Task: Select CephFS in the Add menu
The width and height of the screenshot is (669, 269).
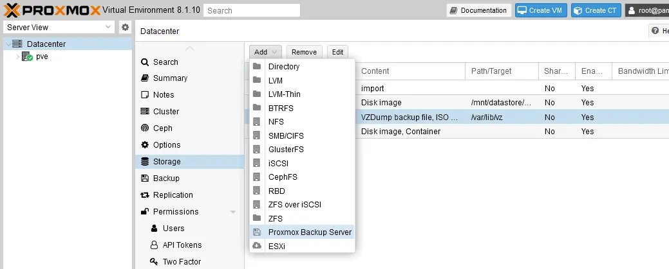Action: point(302,177)
